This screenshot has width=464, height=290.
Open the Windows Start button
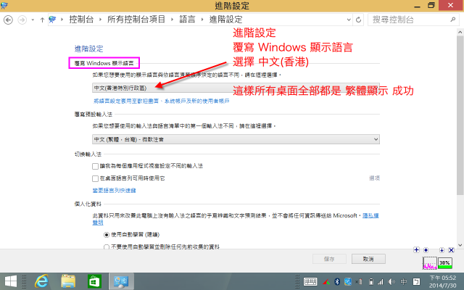[x=11, y=281]
